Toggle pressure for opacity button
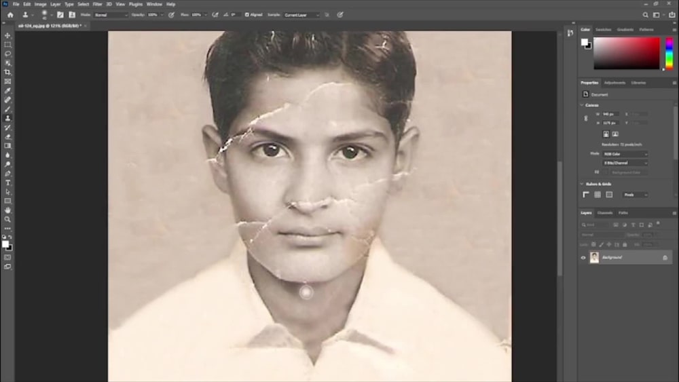This screenshot has height=382, width=679. click(172, 15)
